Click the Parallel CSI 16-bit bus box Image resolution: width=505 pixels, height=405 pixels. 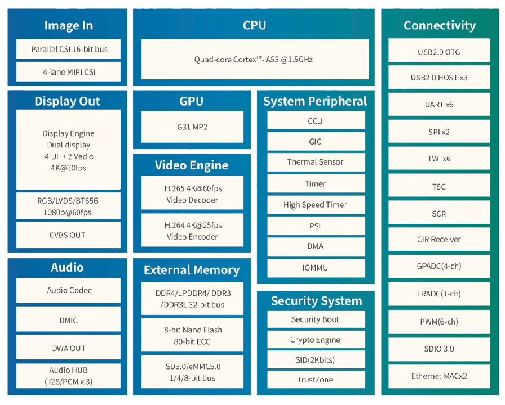[69, 49]
